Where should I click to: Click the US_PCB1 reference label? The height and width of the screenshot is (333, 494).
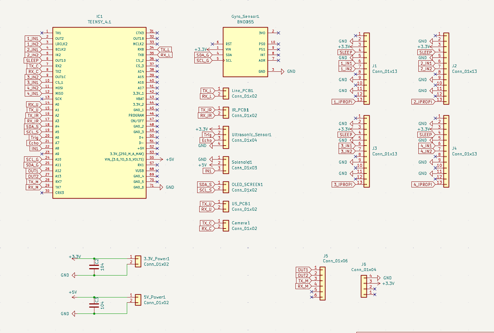click(241, 203)
